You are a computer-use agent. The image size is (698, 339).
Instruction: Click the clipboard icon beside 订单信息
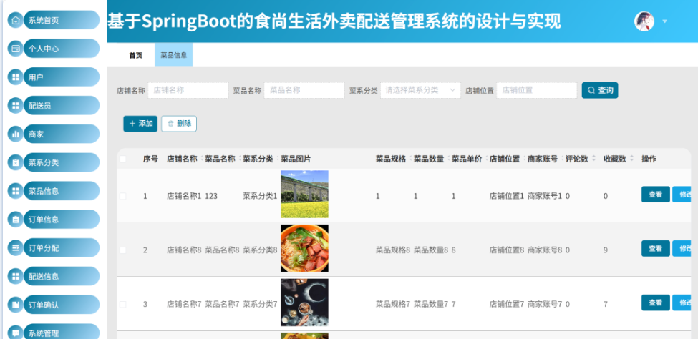16,220
